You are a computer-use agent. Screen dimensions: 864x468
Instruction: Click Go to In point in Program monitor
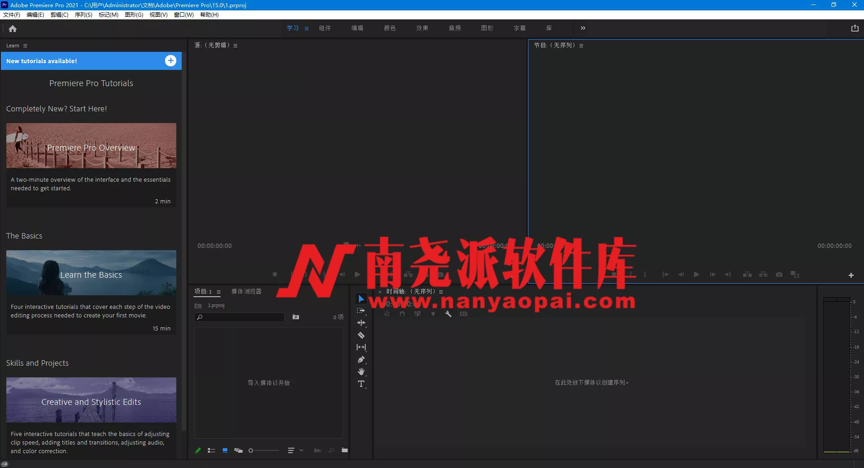(665, 274)
